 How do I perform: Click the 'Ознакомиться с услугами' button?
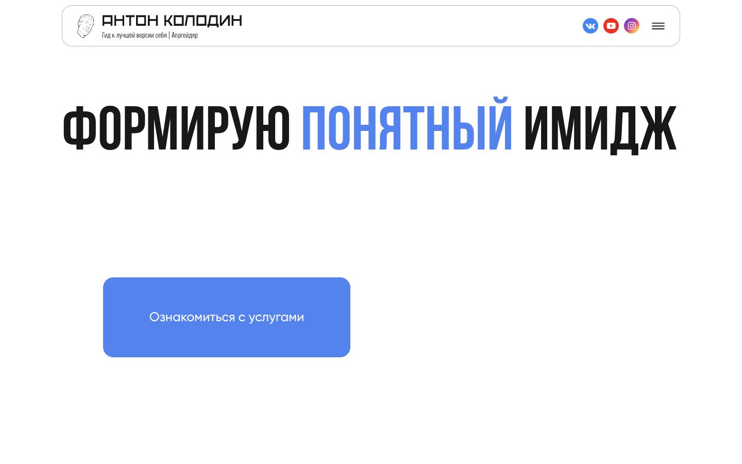tap(227, 317)
